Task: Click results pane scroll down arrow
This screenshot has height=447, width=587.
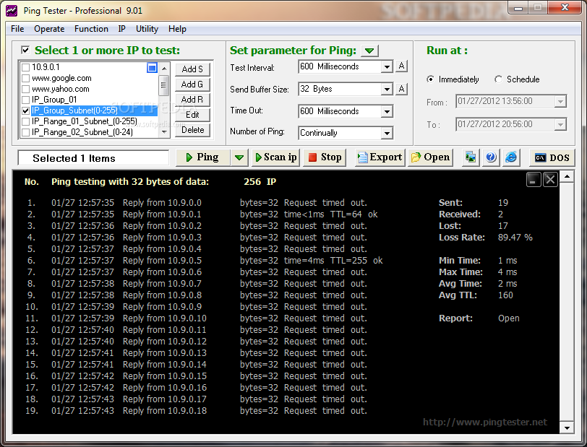Action: (567, 428)
